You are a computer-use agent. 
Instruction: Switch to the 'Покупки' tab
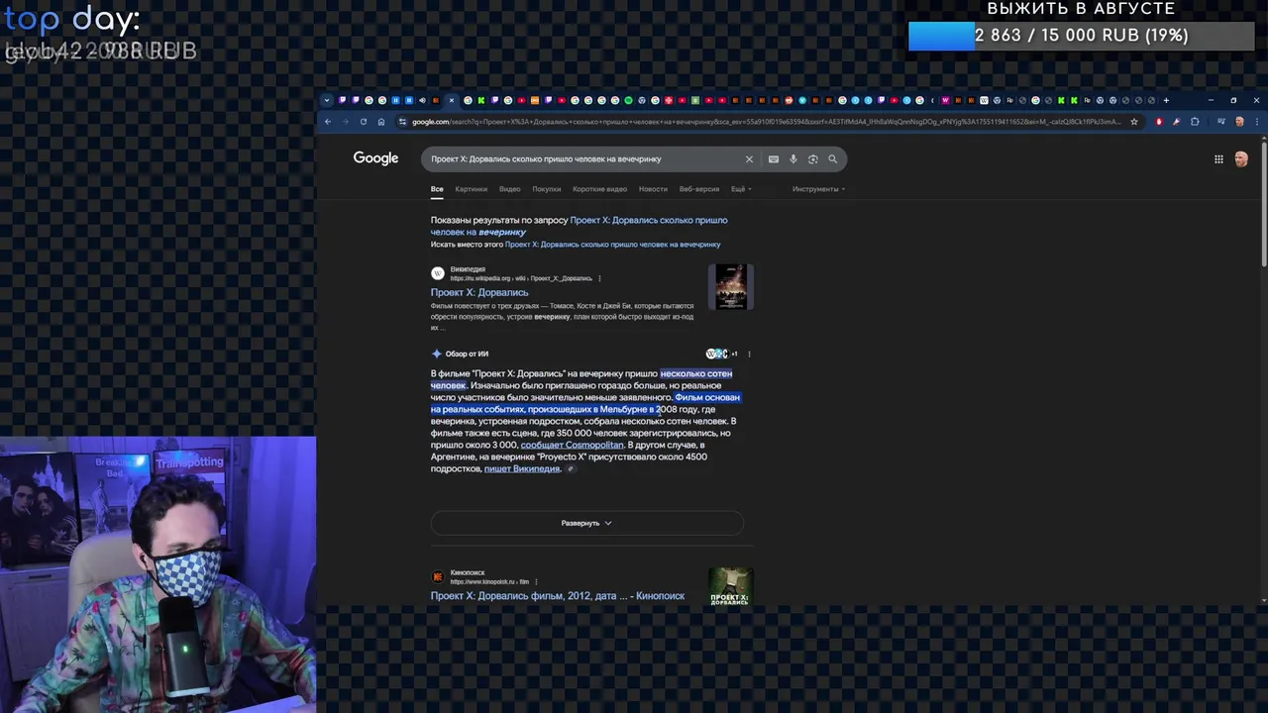click(547, 189)
